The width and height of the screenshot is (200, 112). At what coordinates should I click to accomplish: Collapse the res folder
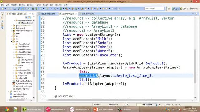tap(11, 41)
